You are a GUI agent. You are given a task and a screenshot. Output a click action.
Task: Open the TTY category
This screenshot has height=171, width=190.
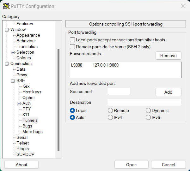[x=27, y=109]
